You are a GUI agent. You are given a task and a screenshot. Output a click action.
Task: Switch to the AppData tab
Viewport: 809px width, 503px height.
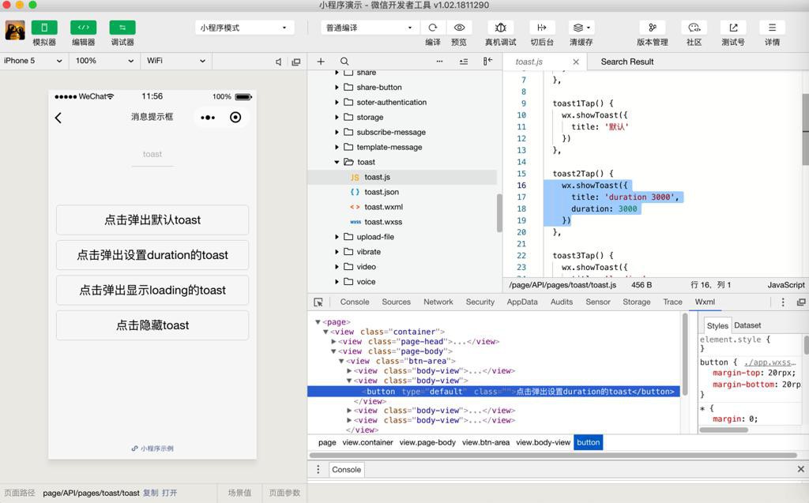522,302
